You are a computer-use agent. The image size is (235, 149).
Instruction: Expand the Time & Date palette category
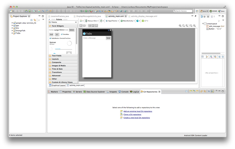(x=63, y=69)
